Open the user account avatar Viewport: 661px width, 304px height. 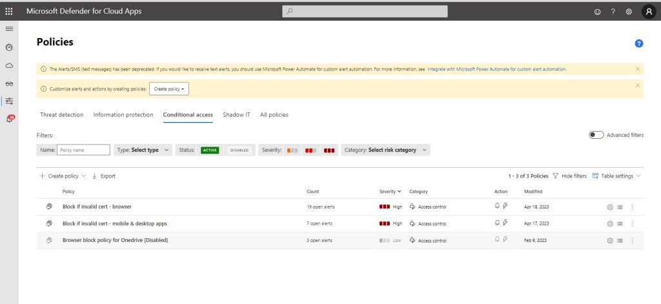click(649, 12)
